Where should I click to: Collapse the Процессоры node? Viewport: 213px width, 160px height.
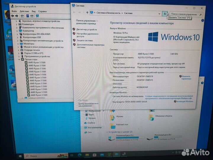(19, 60)
